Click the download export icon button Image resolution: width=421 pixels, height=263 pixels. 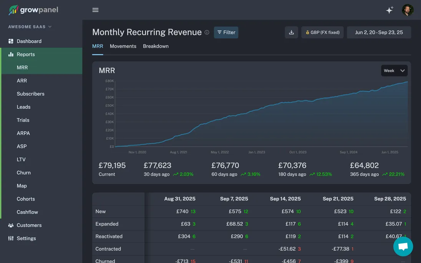291,33
